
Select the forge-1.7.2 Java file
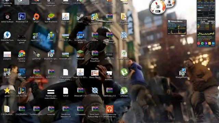coord(80,72)
